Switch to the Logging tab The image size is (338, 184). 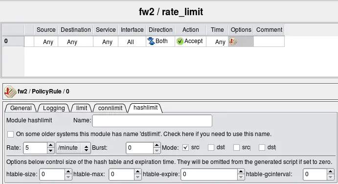click(54, 108)
